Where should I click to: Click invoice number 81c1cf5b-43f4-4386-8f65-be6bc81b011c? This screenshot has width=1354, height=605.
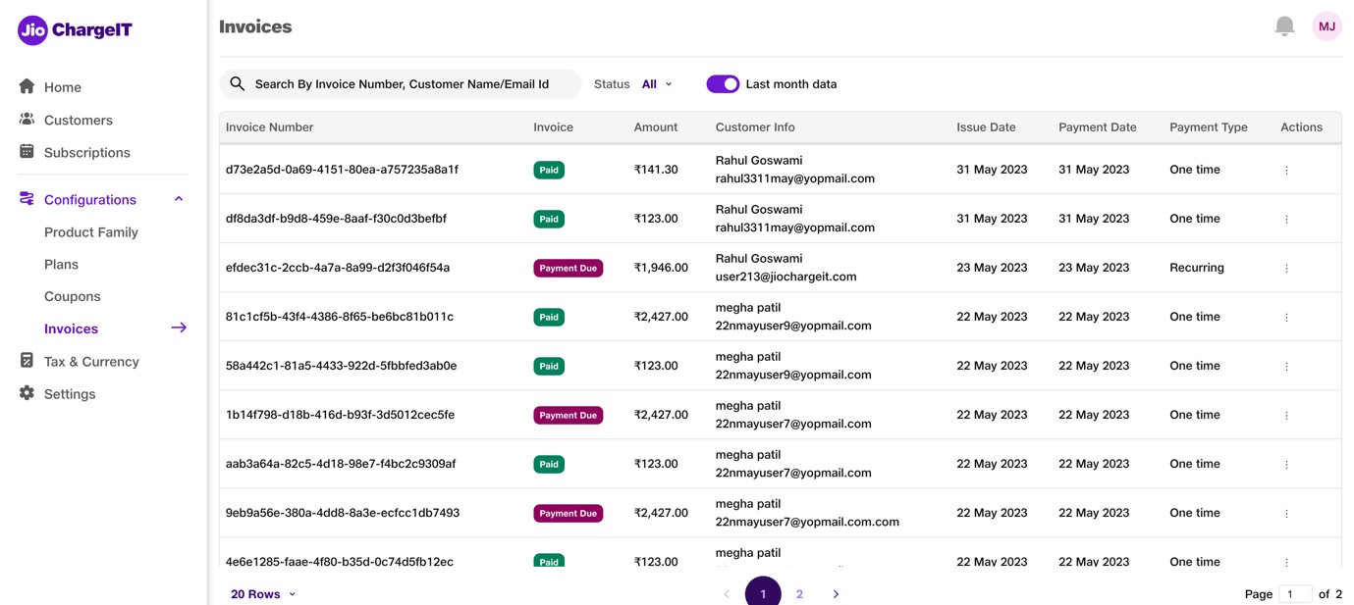[340, 317]
